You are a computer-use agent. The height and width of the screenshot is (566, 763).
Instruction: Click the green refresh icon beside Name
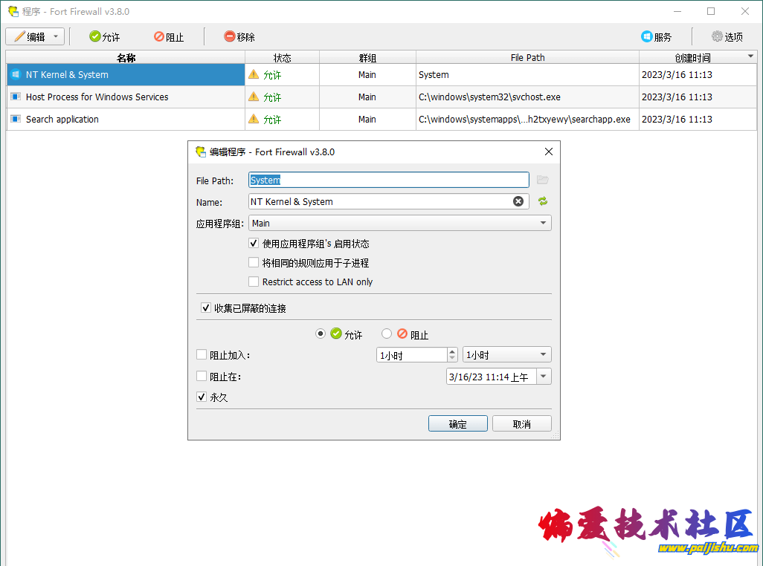(542, 201)
